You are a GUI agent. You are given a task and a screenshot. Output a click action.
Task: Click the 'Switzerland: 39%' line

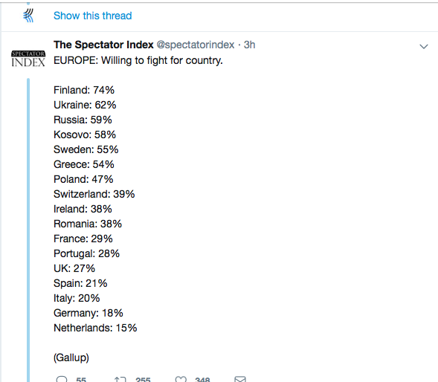tap(94, 194)
